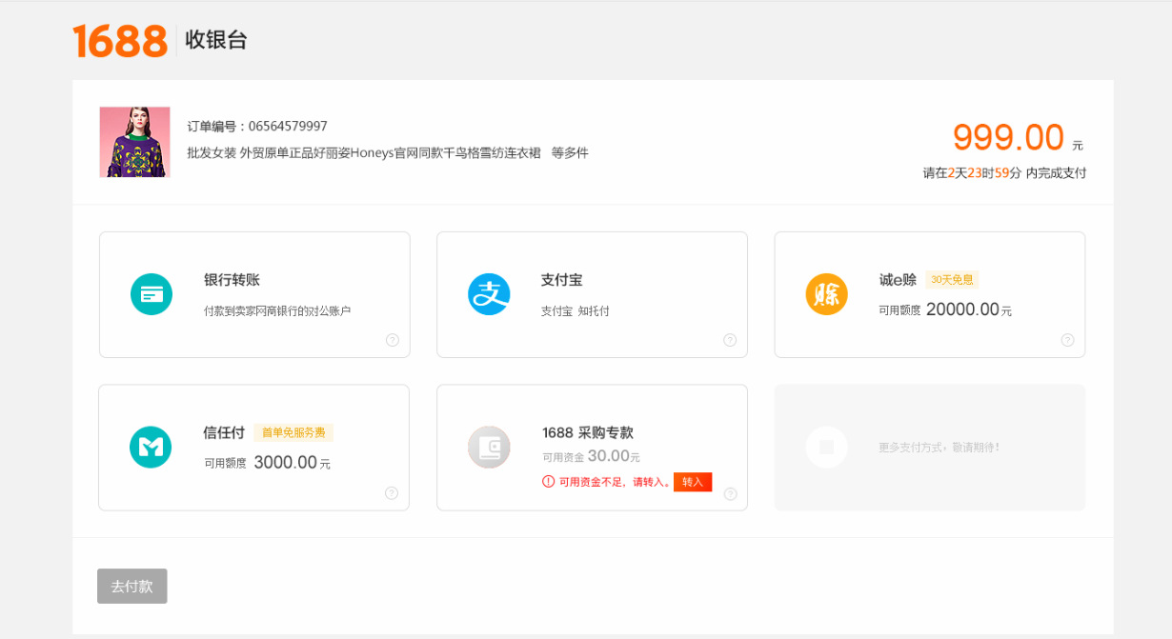Select the teal bank transfer card icon
The image size is (1172, 639).
[x=152, y=294]
